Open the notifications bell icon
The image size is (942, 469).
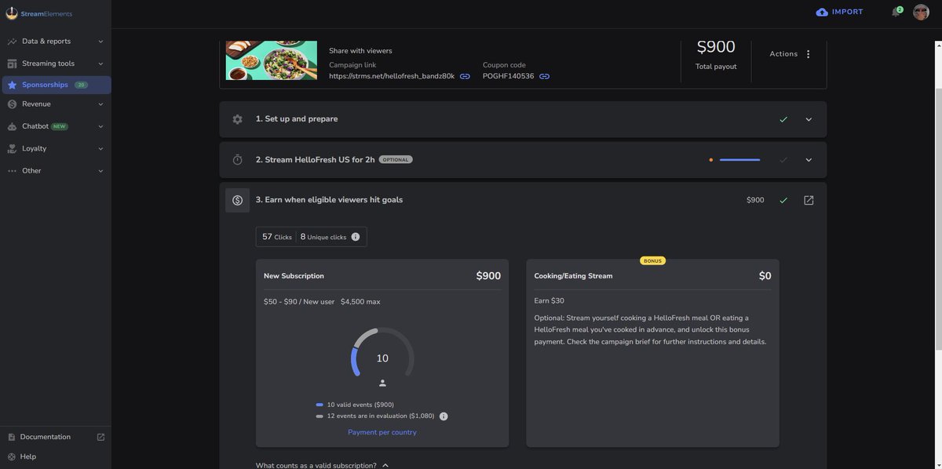[895, 12]
